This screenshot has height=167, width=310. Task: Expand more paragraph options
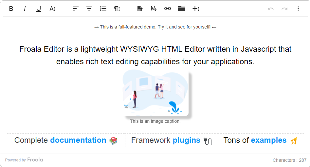tap(117, 9)
